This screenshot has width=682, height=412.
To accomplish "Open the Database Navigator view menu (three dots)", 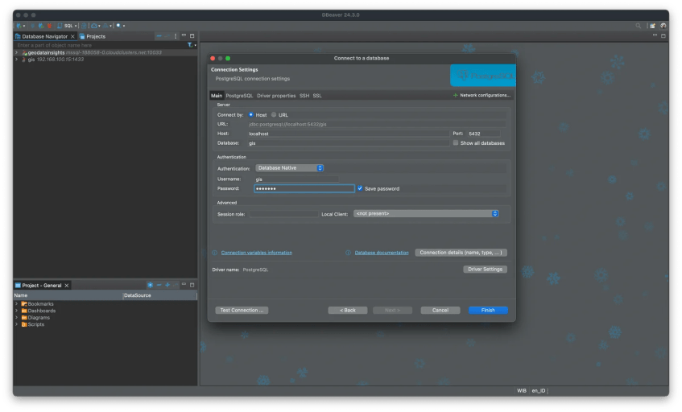I will tap(176, 36).
